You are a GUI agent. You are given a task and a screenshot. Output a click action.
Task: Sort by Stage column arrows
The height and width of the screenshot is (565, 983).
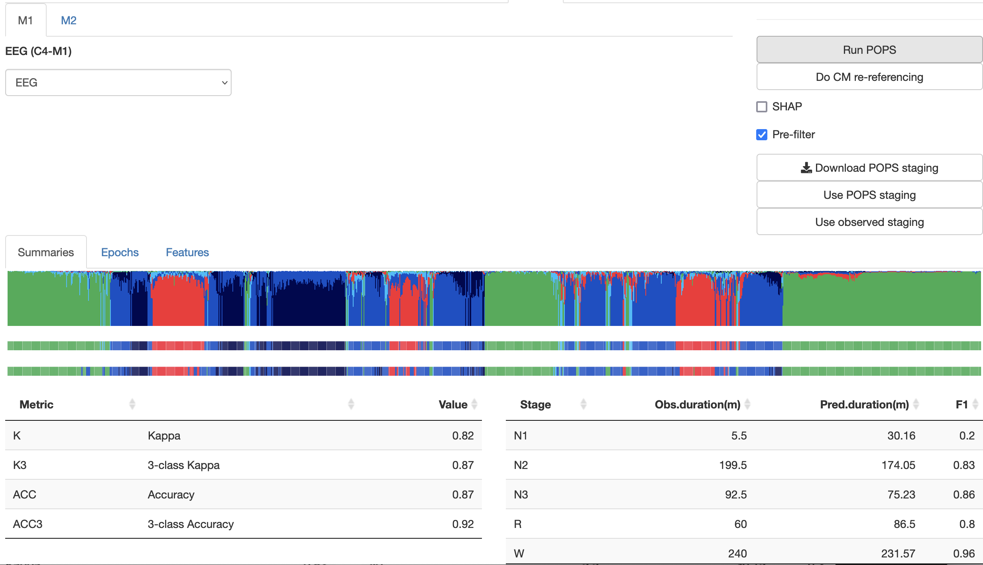[583, 404]
